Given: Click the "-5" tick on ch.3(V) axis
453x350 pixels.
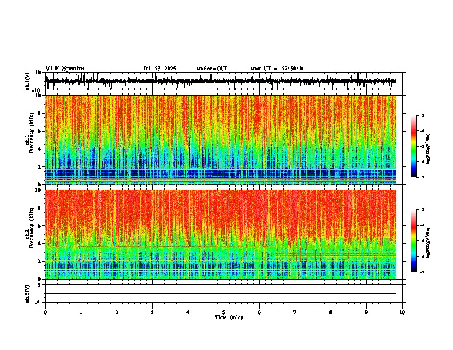Looking at the screenshot, I should [x=38, y=303].
